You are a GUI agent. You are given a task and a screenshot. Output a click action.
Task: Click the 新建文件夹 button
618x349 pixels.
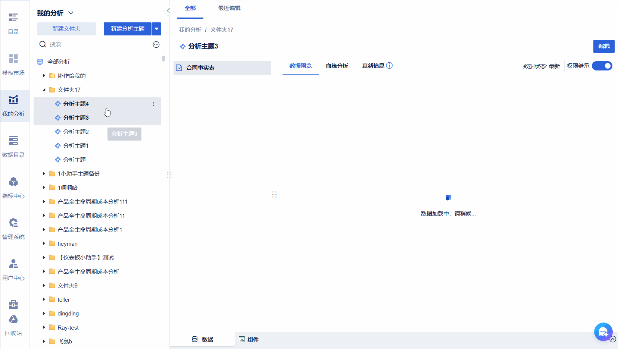coord(66,29)
